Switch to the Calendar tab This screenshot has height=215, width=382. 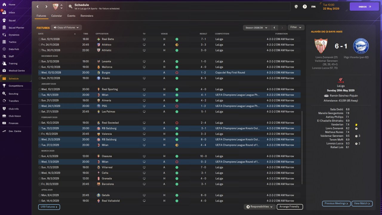pos(57,16)
